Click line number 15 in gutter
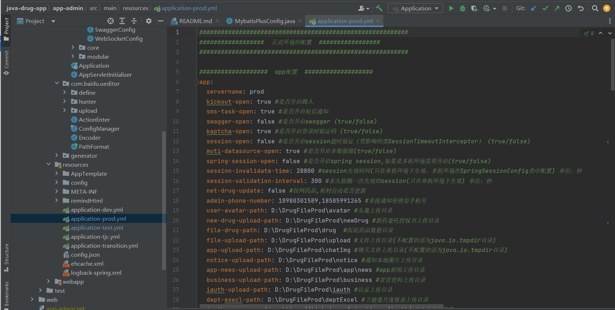This screenshot has height=310, width=615. click(175, 171)
